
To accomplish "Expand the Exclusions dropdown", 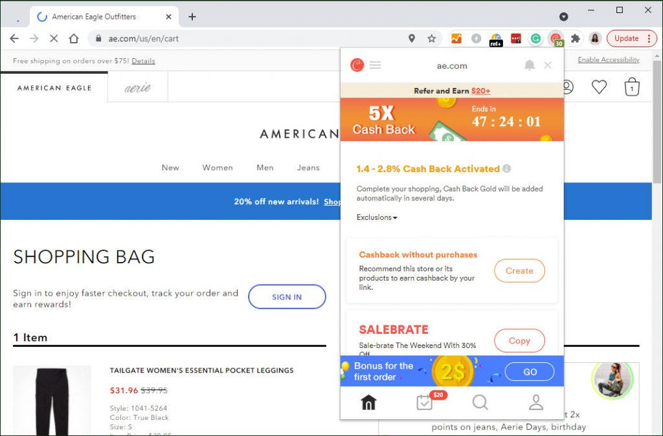I will tap(377, 217).
